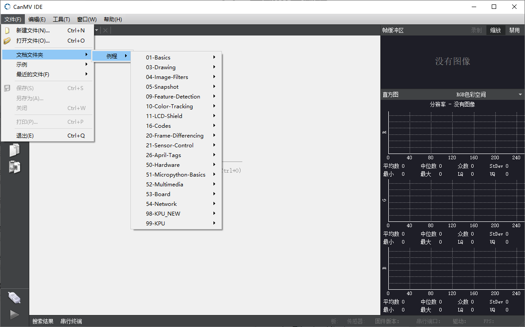
Task: Open the 52-Multimedia submenu
Action: click(x=177, y=185)
